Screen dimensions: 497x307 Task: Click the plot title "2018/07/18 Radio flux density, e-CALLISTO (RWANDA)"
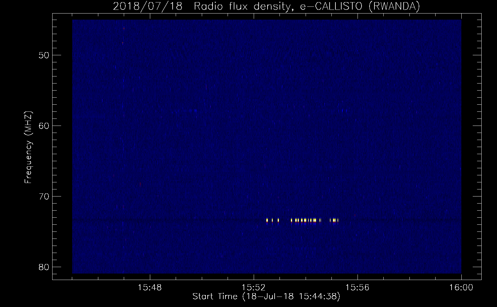[x=266, y=6]
